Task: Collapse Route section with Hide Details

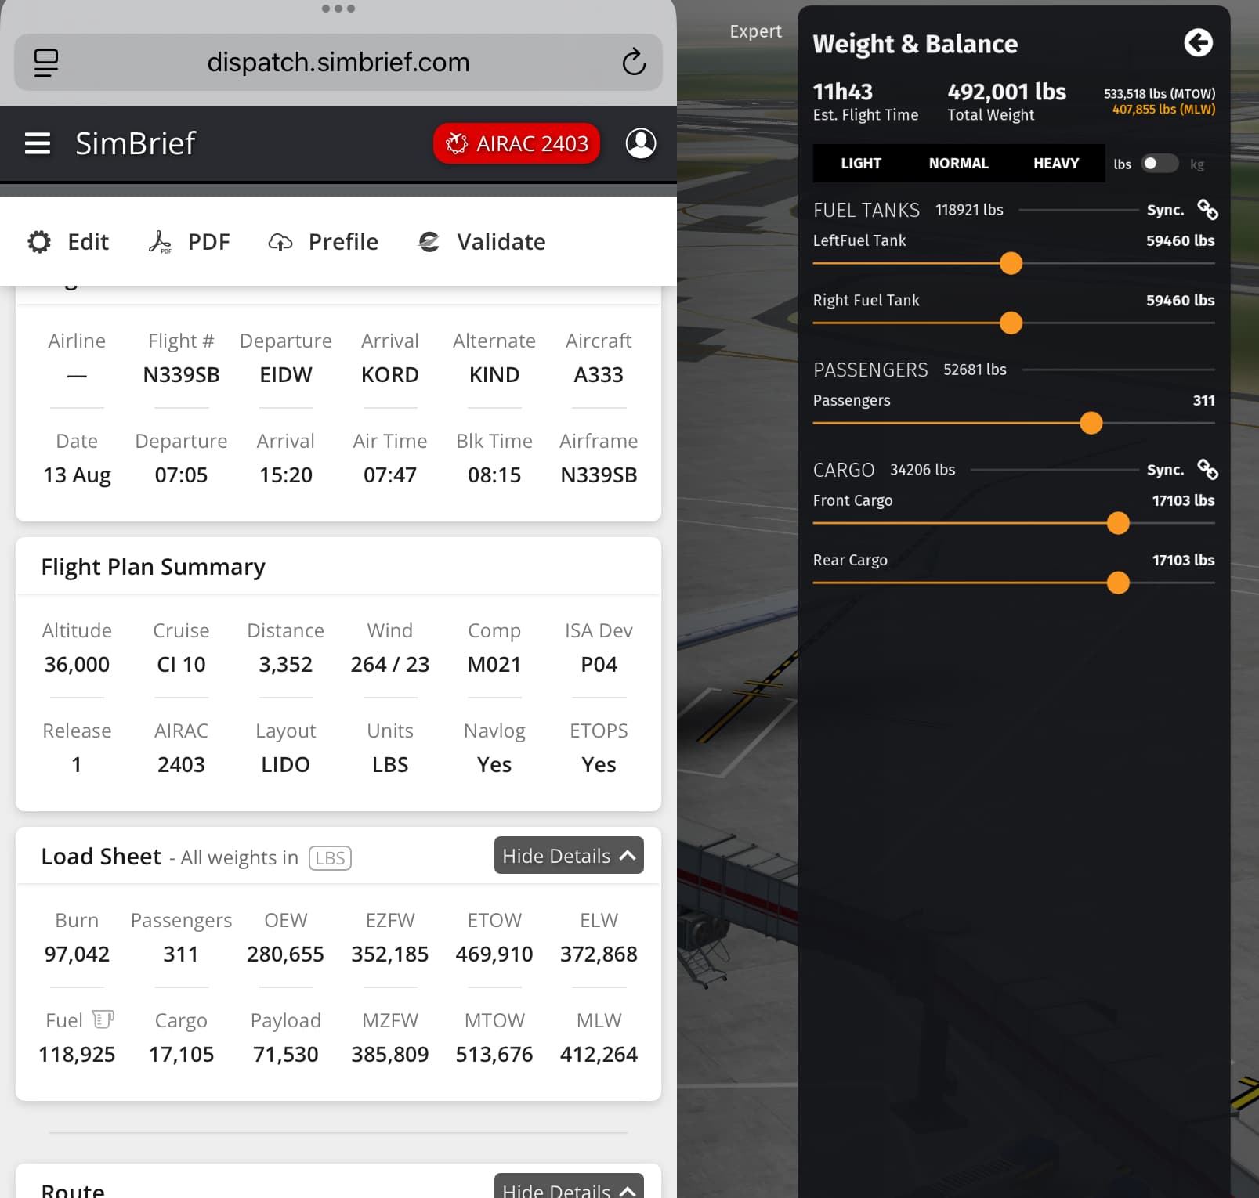Action: tap(569, 1187)
